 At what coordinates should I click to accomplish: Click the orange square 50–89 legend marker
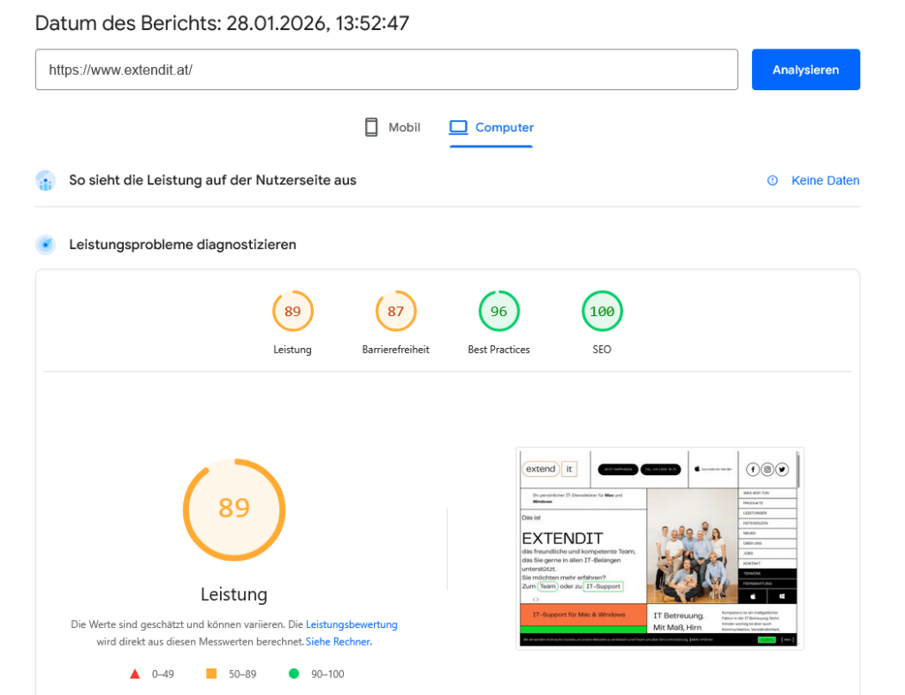[x=211, y=674]
